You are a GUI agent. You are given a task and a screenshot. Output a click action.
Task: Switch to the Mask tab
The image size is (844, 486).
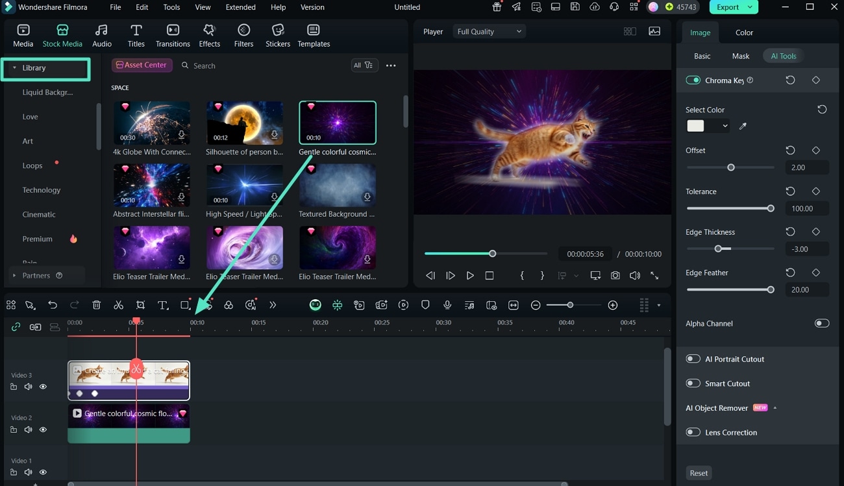[741, 56]
